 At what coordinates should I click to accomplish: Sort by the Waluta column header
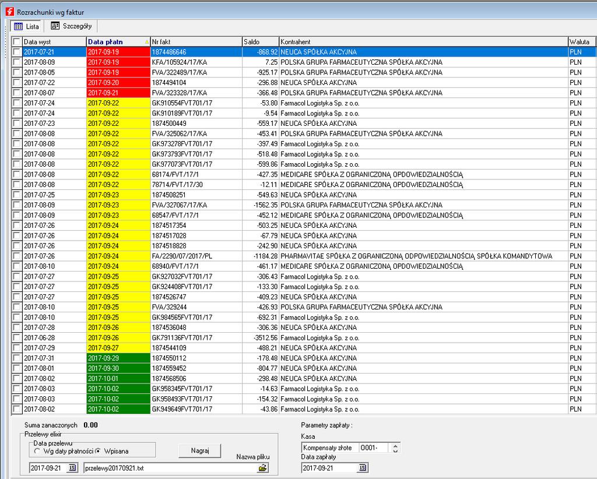(582, 42)
